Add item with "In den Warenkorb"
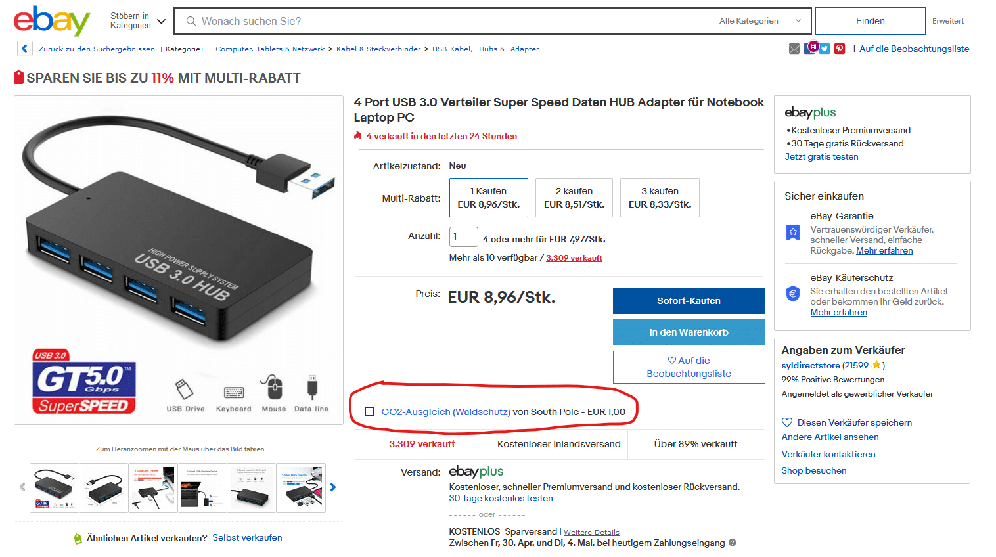Viewport: 996px width, 557px height. 689,332
